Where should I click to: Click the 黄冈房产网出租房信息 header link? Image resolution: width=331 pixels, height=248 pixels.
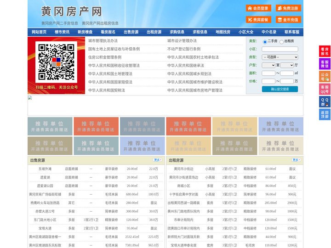pyautogui.click(x=100, y=23)
